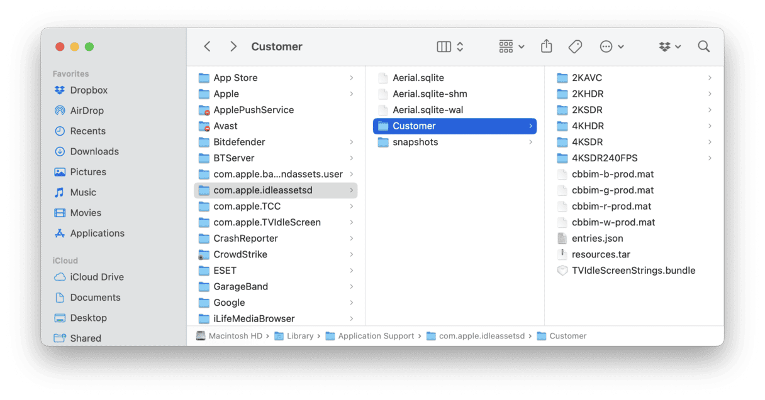Click Library in the path bar
The image size is (765, 400).
click(299, 336)
